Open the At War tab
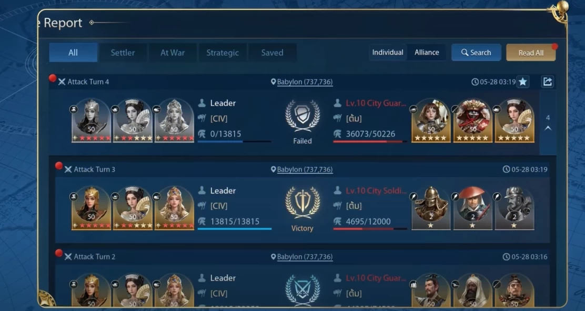Image resolution: width=585 pixels, height=311 pixels. click(x=173, y=53)
